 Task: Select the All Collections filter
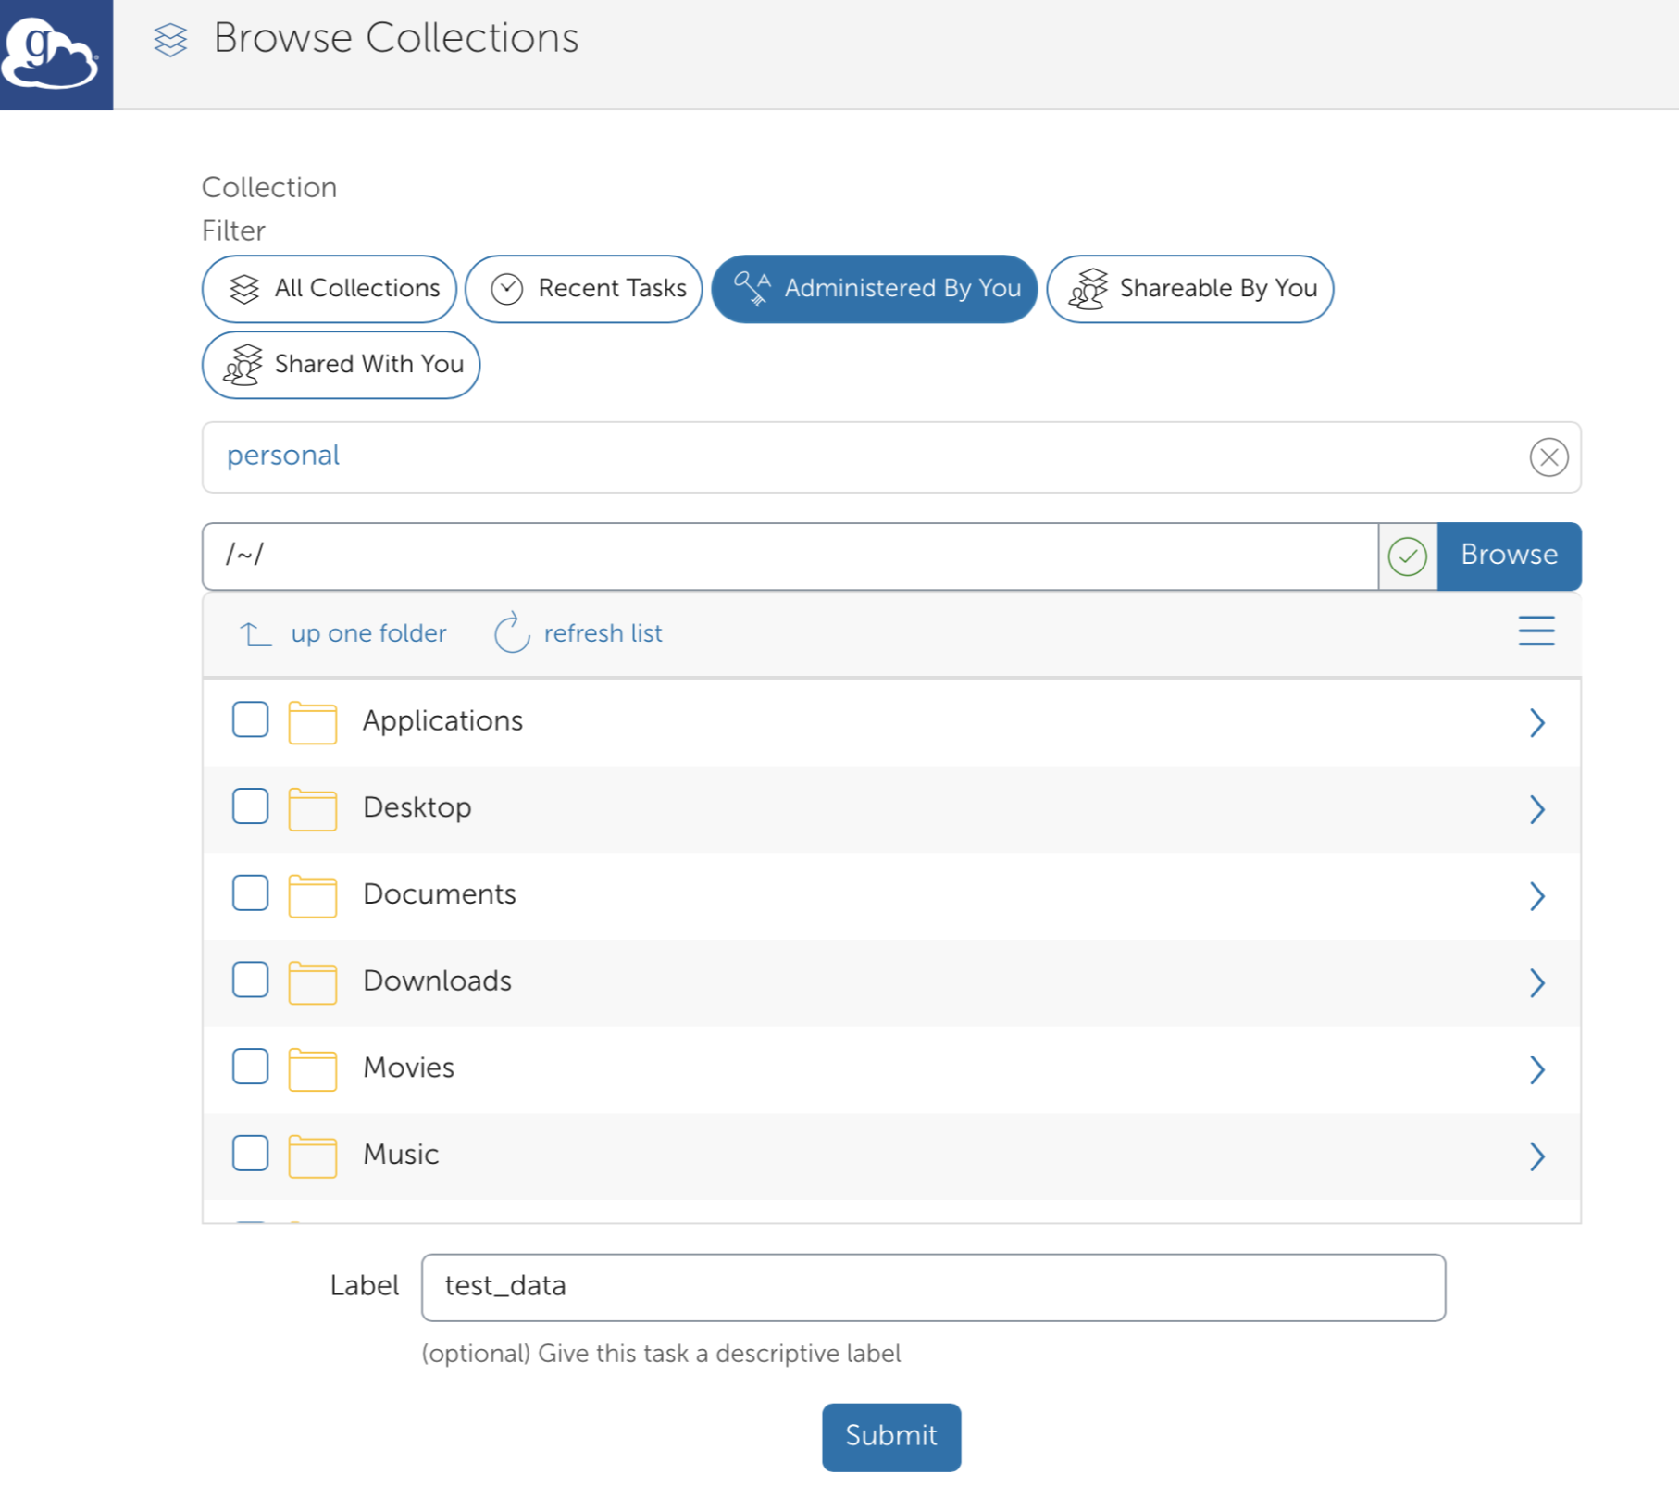click(x=330, y=289)
